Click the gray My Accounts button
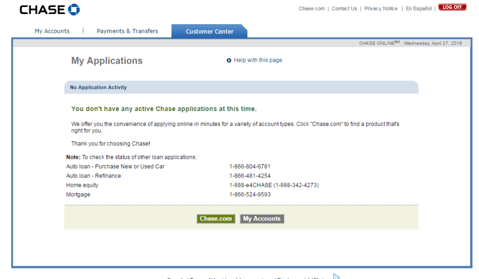Image resolution: width=479 pixels, height=279 pixels. (x=262, y=219)
